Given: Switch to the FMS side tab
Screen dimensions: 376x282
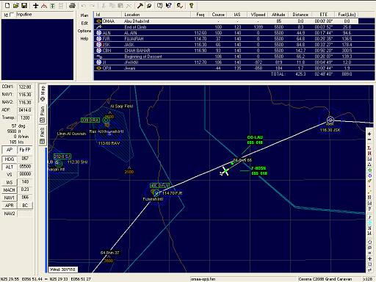Looking at the screenshot, I should pyautogui.click(x=43, y=135).
